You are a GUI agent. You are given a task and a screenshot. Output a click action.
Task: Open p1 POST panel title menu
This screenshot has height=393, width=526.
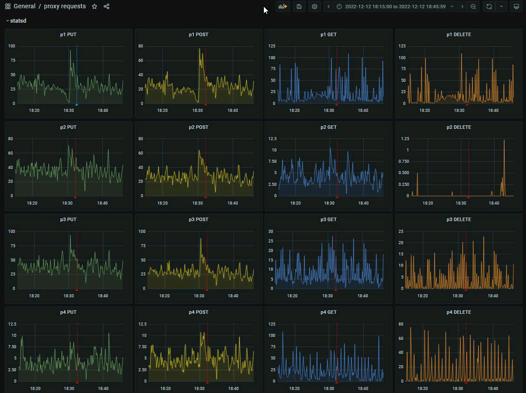click(x=199, y=34)
